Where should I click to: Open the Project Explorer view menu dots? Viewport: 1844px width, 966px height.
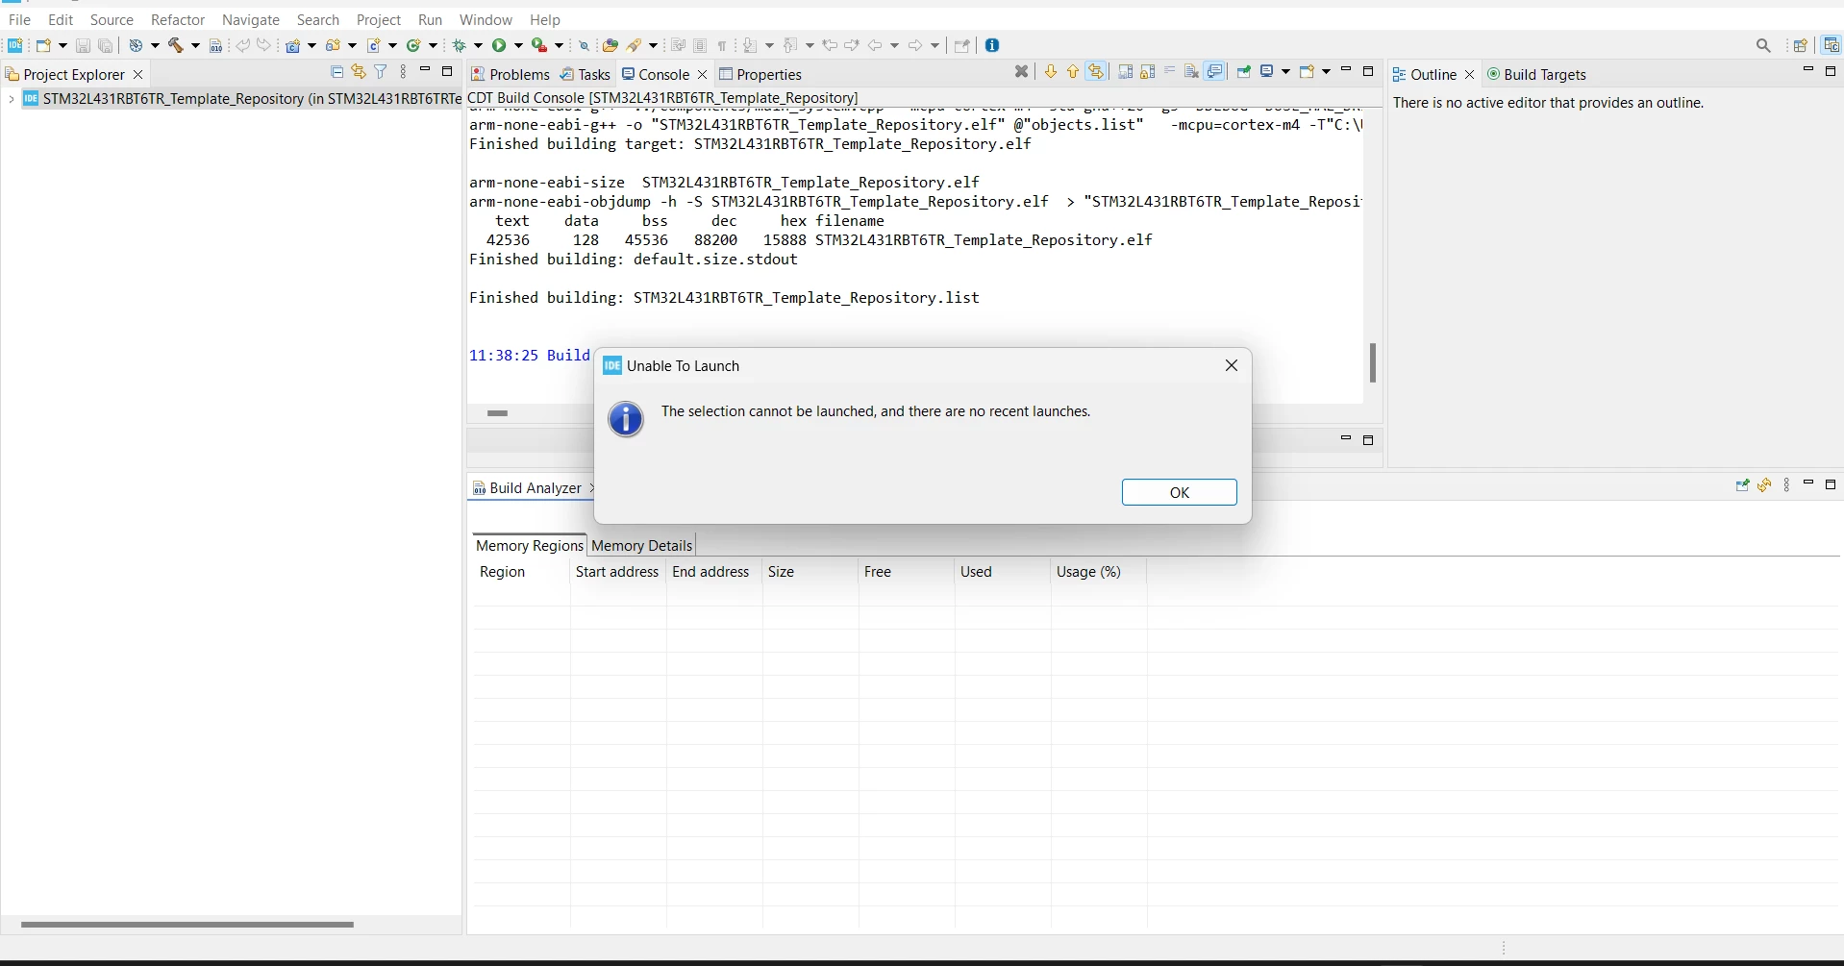403,71
